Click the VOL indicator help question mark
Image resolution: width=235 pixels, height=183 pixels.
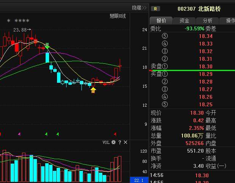pos(119,142)
